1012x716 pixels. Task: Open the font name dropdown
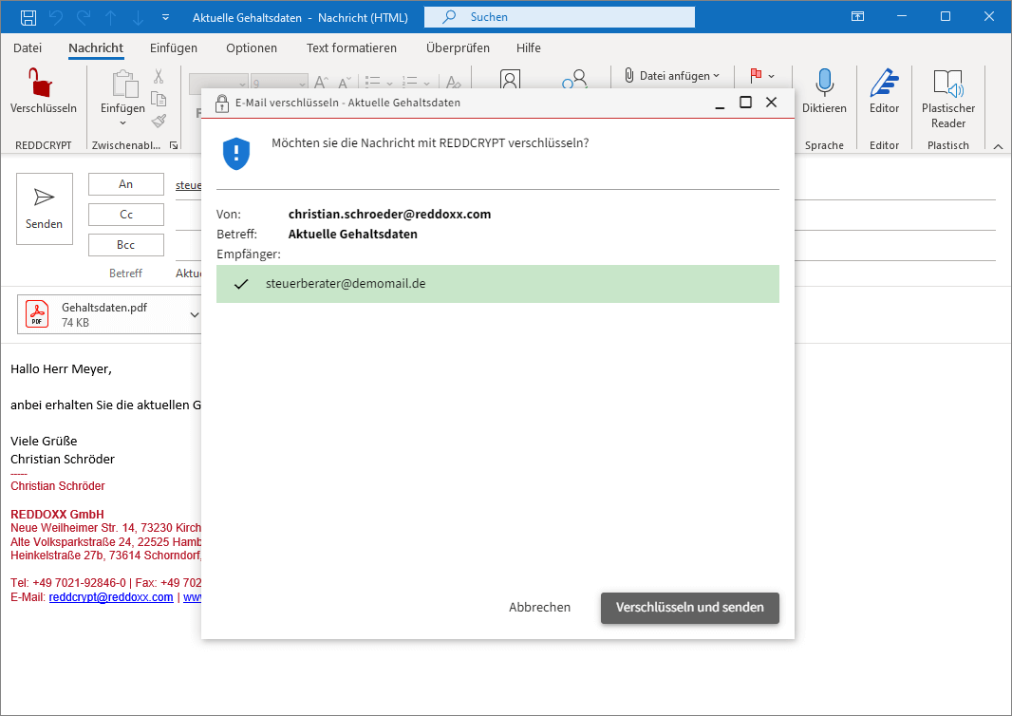click(x=243, y=84)
